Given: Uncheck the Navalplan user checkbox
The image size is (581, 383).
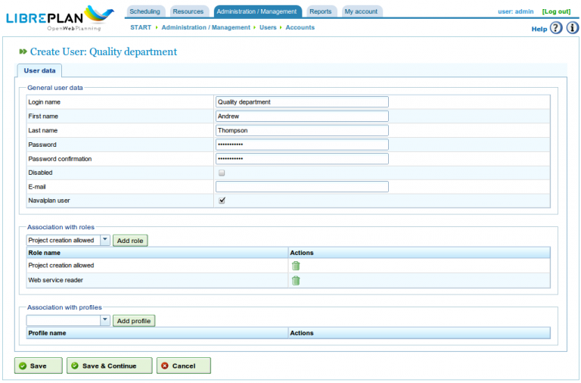Looking at the screenshot, I should [222, 201].
